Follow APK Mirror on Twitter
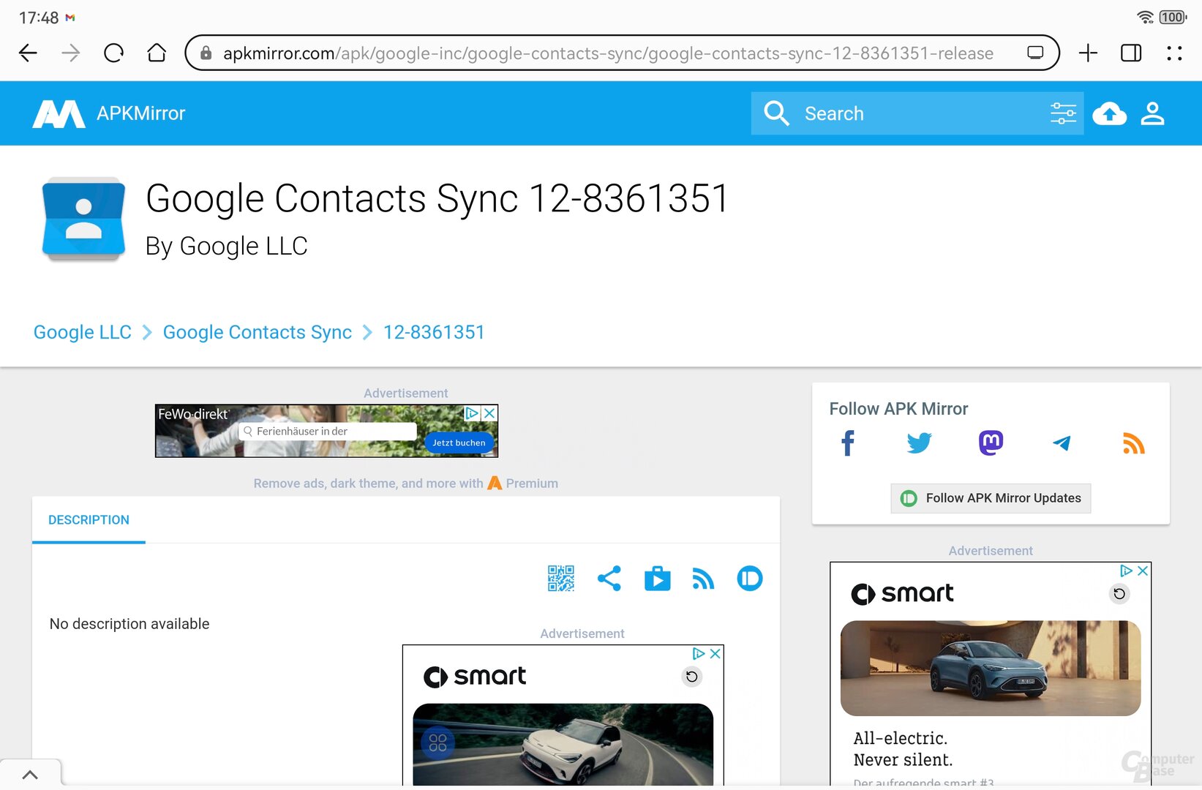This screenshot has width=1202, height=790. 919,443
